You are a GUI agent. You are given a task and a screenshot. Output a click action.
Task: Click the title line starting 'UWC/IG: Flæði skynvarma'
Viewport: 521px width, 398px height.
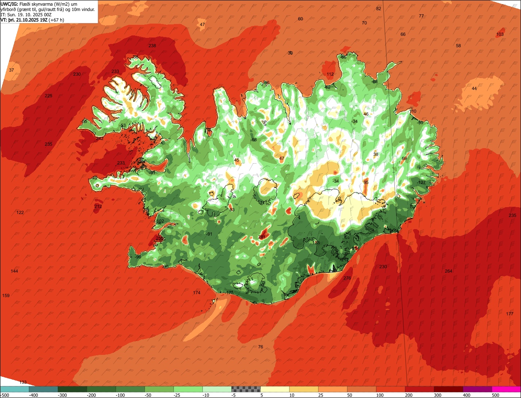39,4
